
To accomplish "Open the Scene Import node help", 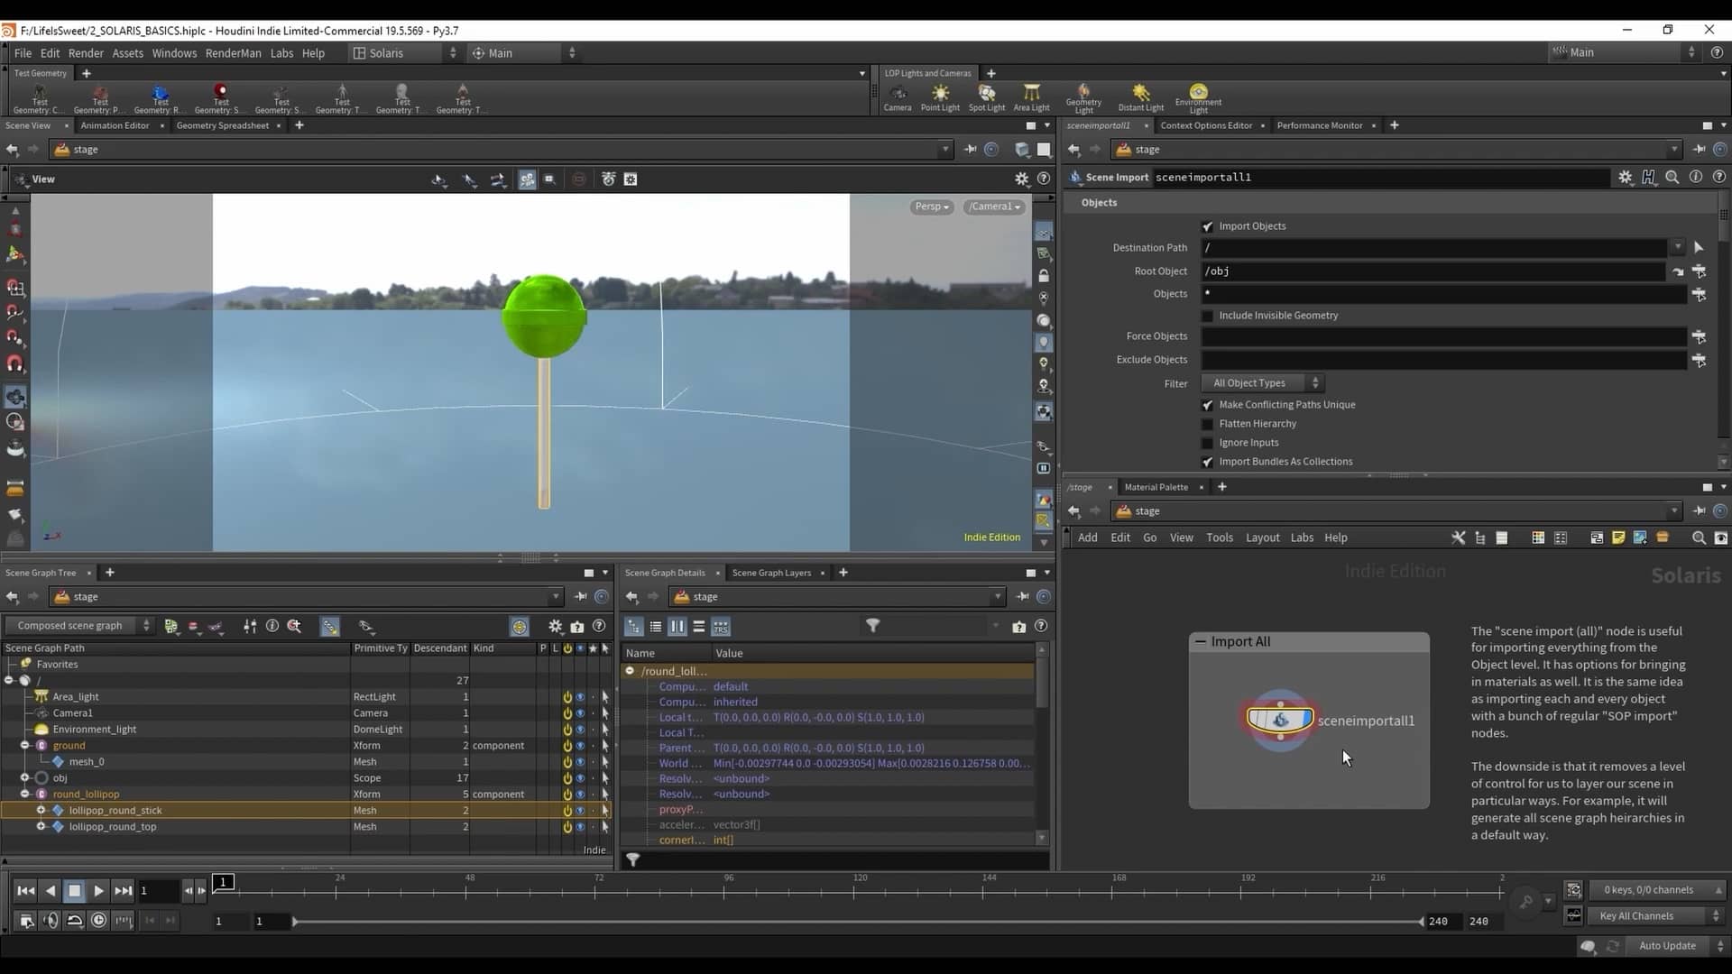I will pos(1719,177).
